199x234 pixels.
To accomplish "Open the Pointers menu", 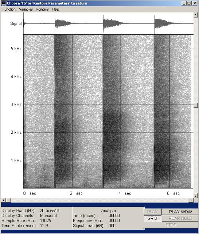I will (x=42, y=9).
